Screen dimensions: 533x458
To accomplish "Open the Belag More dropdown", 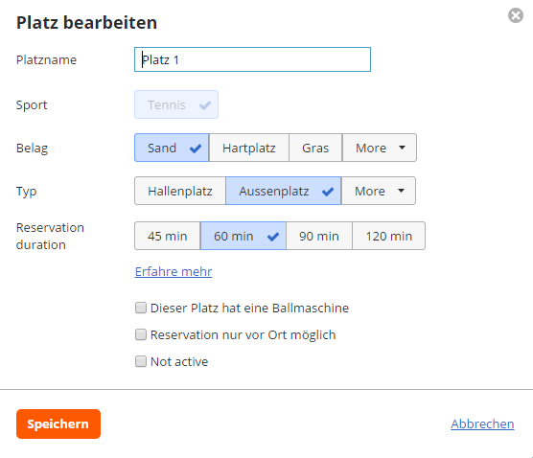I will click(x=380, y=148).
